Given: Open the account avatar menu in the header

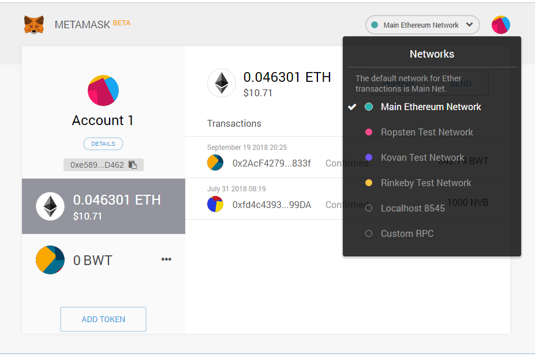Looking at the screenshot, I should (x=500, y=25).
